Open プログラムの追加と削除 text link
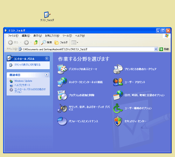This screenshot has width=175, height=157. [82, 95]
